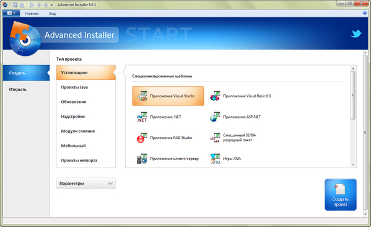Select Приложение .NET label
Screen dimensions: 371x227
pos(165,117)
